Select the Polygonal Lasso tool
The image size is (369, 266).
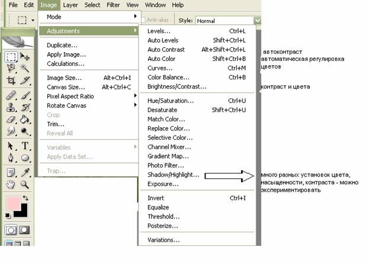pyautogui.click(x=11, y=69)
